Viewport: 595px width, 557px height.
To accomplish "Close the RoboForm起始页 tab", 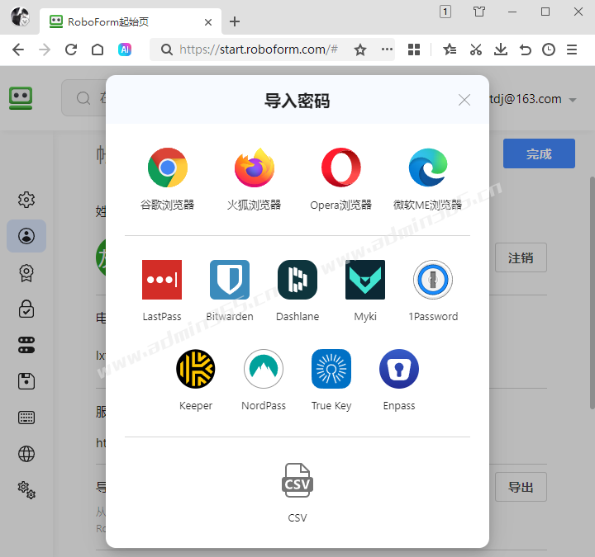I will pyautogui.click(x=208, y=22).
